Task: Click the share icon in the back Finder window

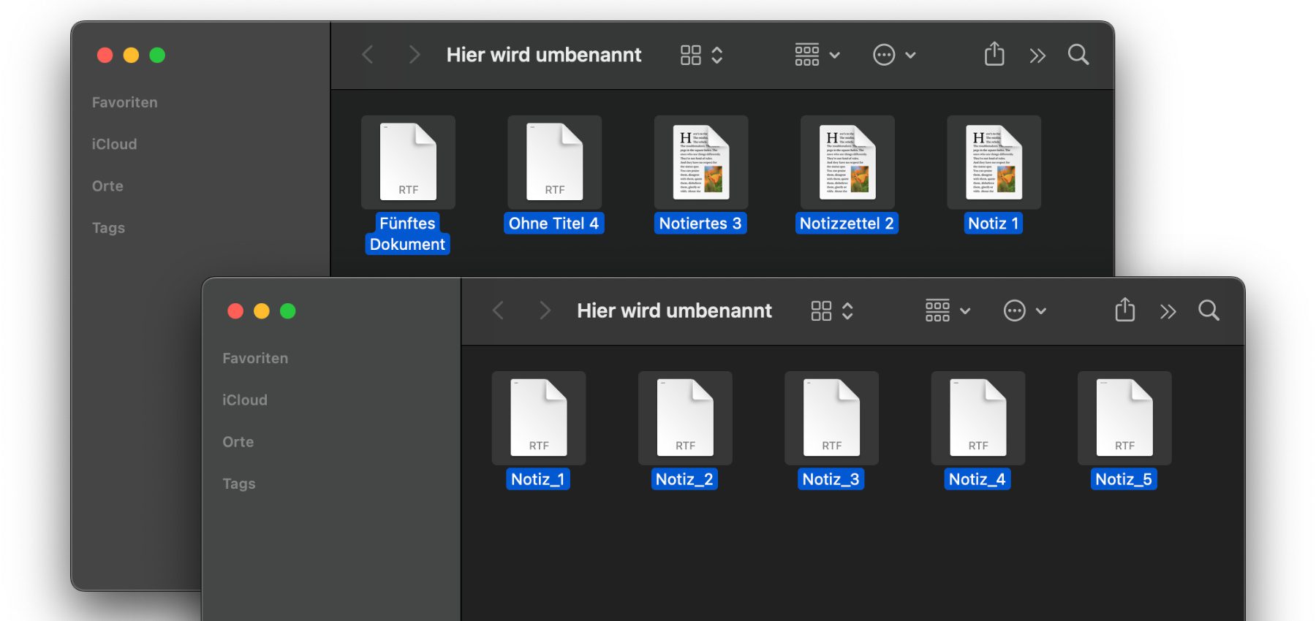Action: [994, 55]
